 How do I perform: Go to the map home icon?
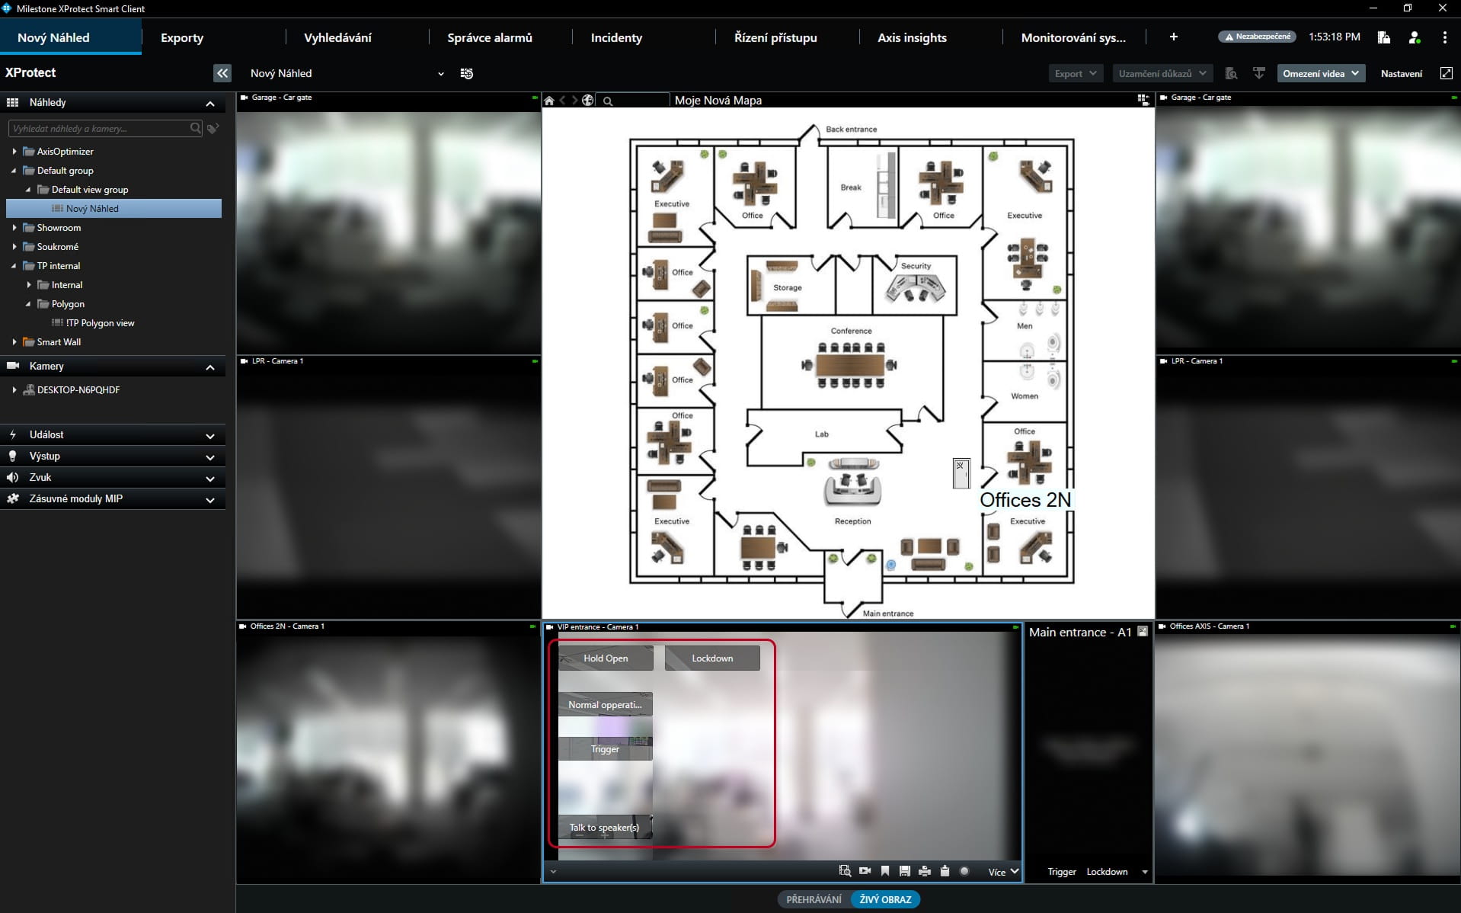[549, 101]
